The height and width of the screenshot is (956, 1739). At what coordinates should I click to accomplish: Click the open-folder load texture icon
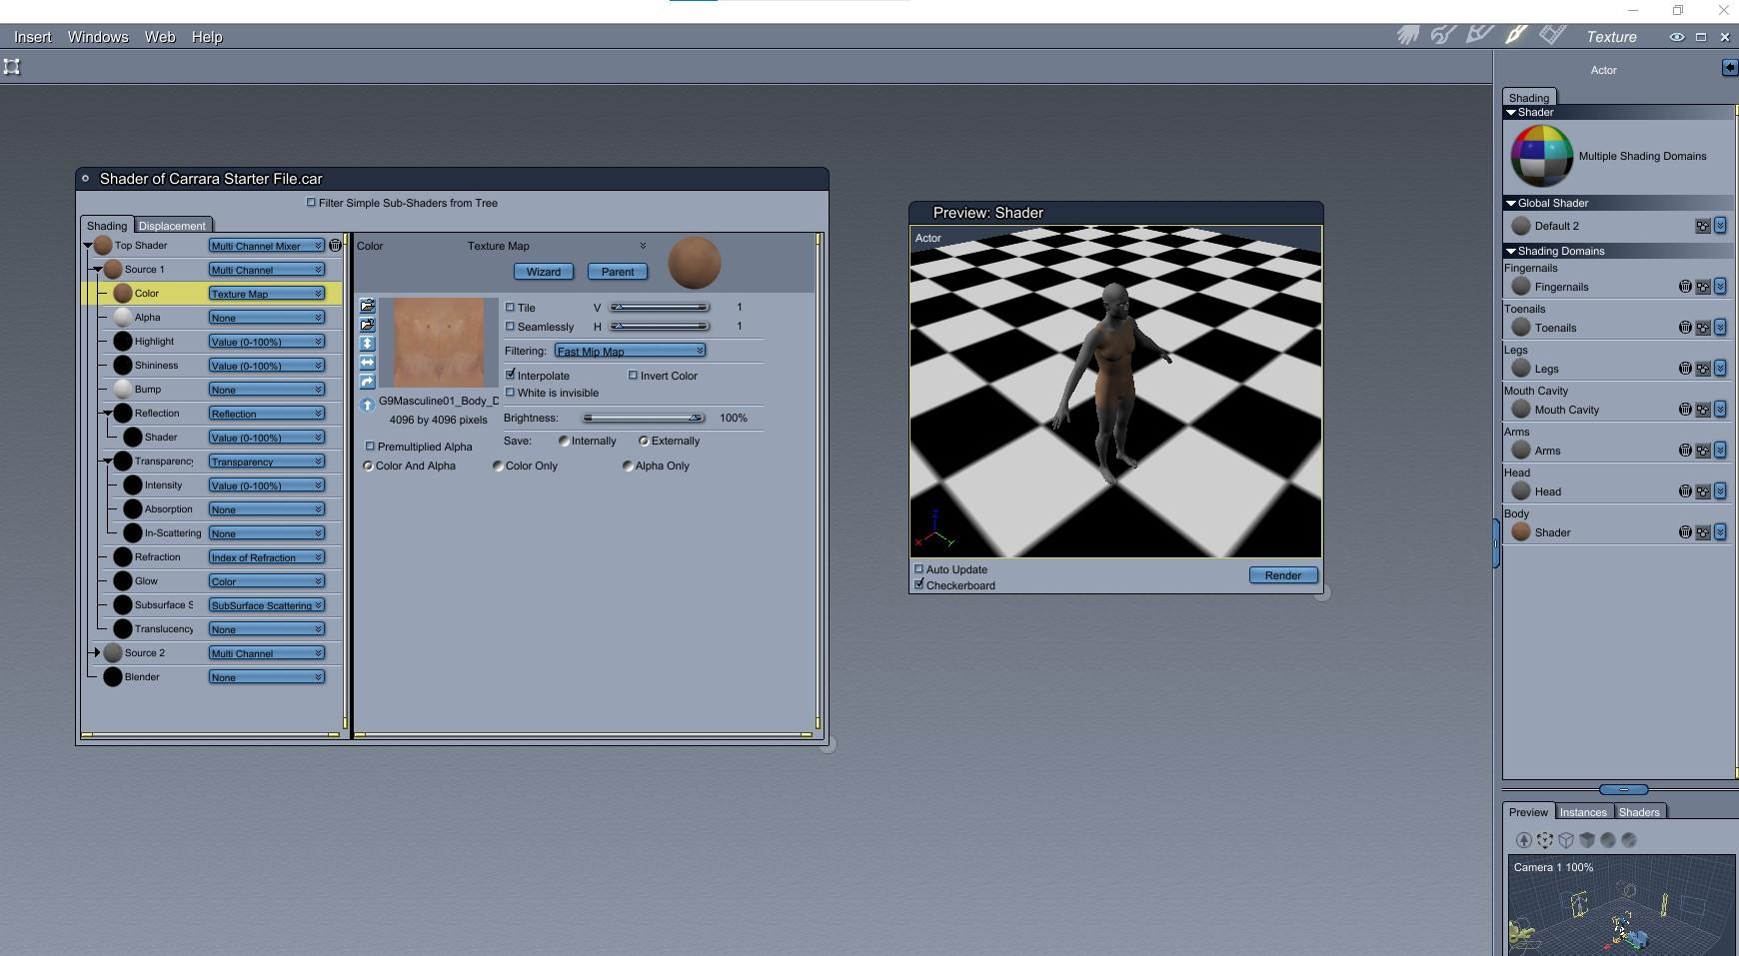tap(367, 306)
